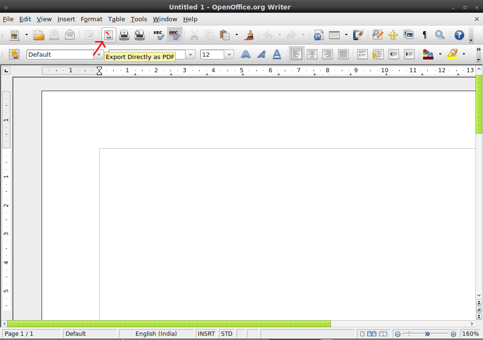Screen dimensions: 483x340
Task: Toggle the numbered list formatting
Action: click(x=362, y=54)
